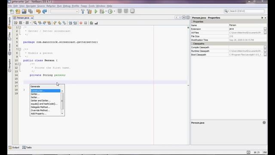
Task: Click the Find Next Occurrence editor icon
Action: tap(45, 23)
